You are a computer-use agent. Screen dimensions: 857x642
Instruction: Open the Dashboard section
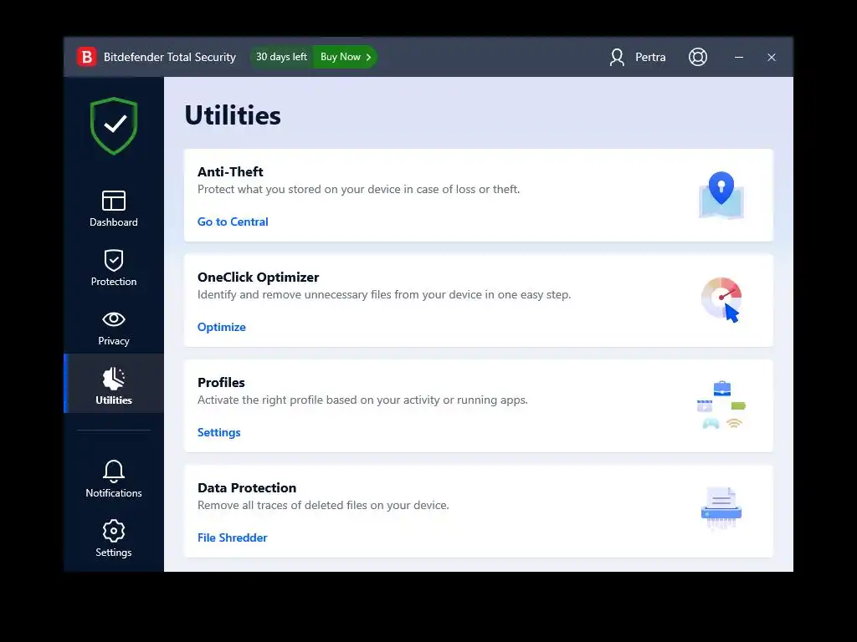[114, 208]
